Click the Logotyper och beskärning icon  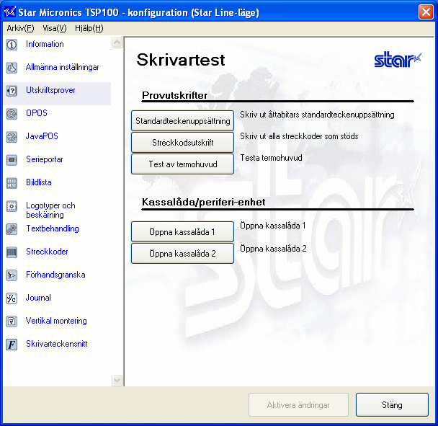[12, 206]
